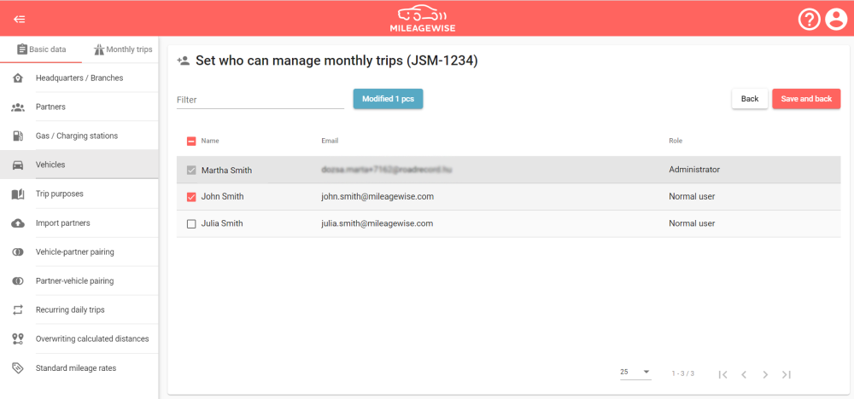Click the Back button
The image size is (854, 399).
[x=750, y=99]
